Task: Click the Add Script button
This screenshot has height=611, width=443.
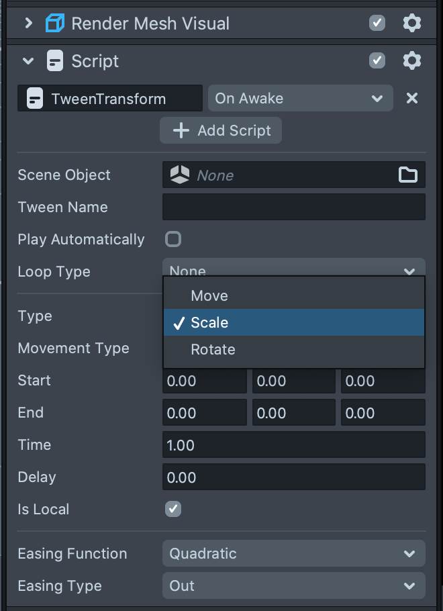Action: [x=221, y=130]
